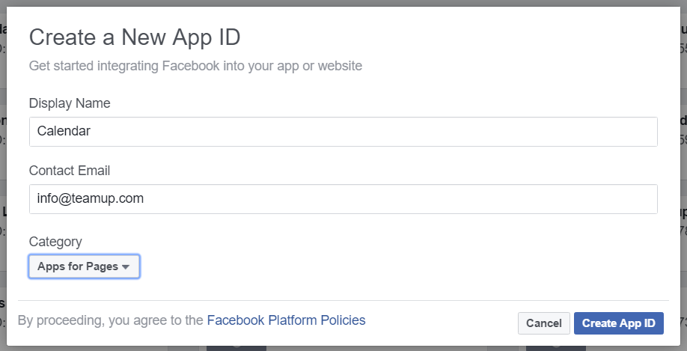The image size is (687, 351).
Task: Click the Contact Email label
Action: 70,171
